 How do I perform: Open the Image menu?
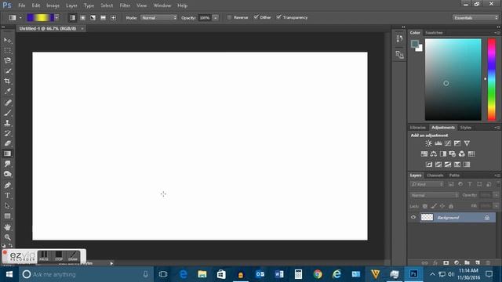[x=53, y=5]
